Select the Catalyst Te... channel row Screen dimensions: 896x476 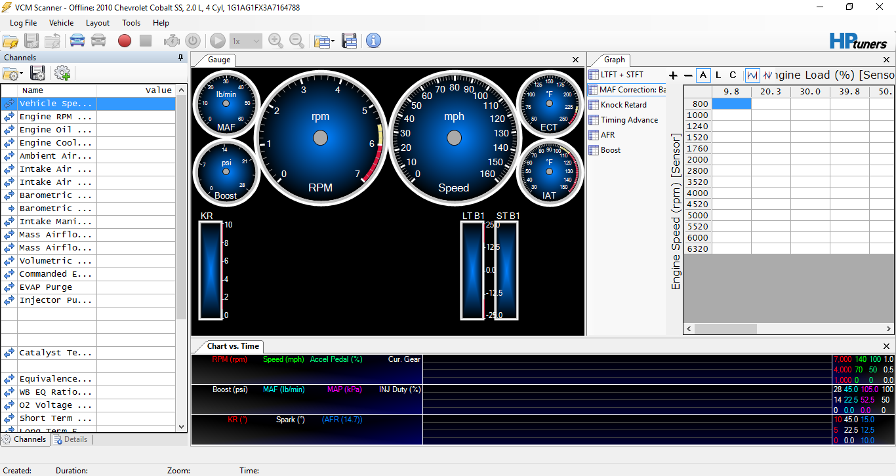(89, 353)
